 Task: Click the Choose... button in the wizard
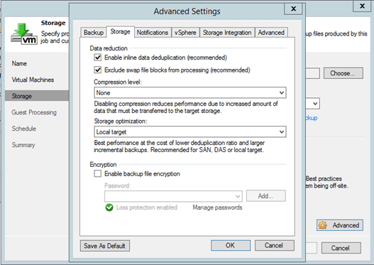(343, 73)
